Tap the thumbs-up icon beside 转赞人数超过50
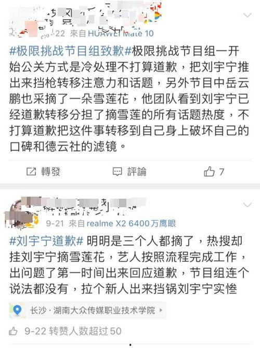260x348 pixels. click(x=13, y=331)
